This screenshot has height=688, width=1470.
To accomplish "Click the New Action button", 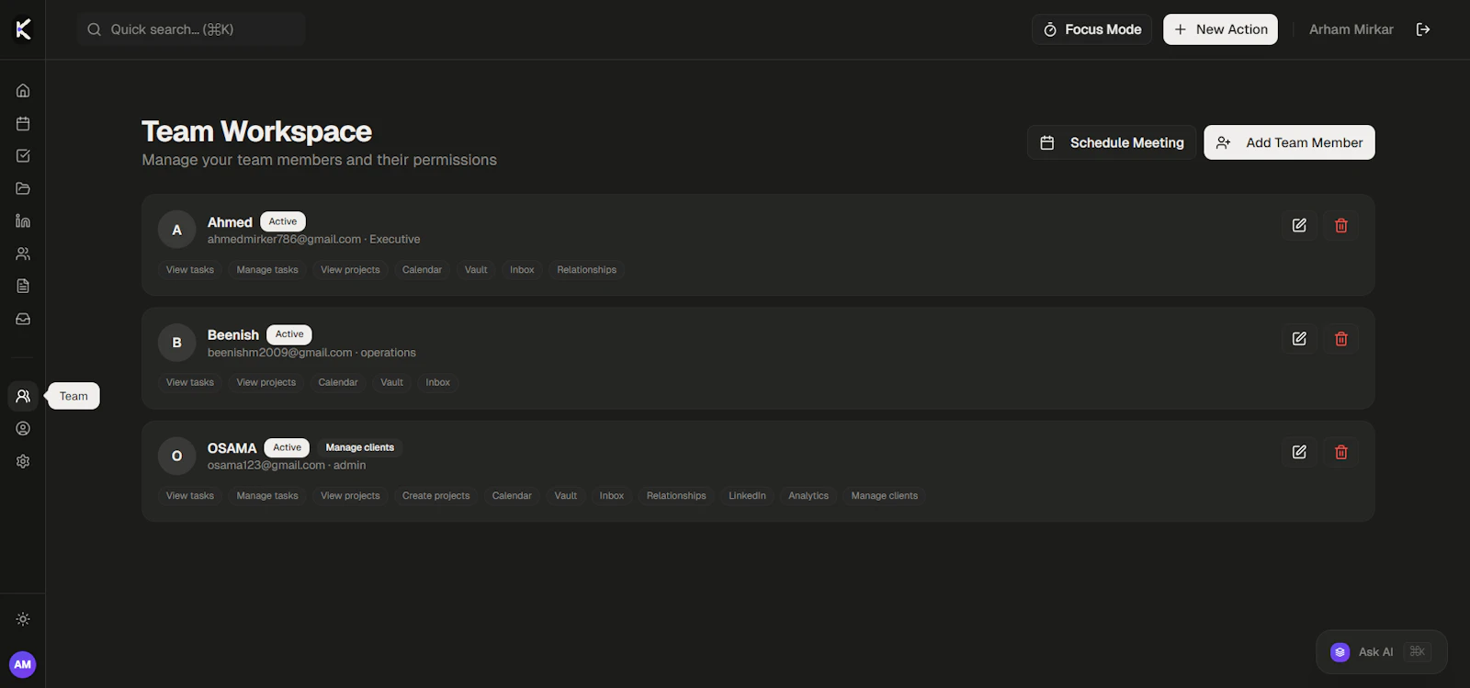I will click(x=1220, y=29).
